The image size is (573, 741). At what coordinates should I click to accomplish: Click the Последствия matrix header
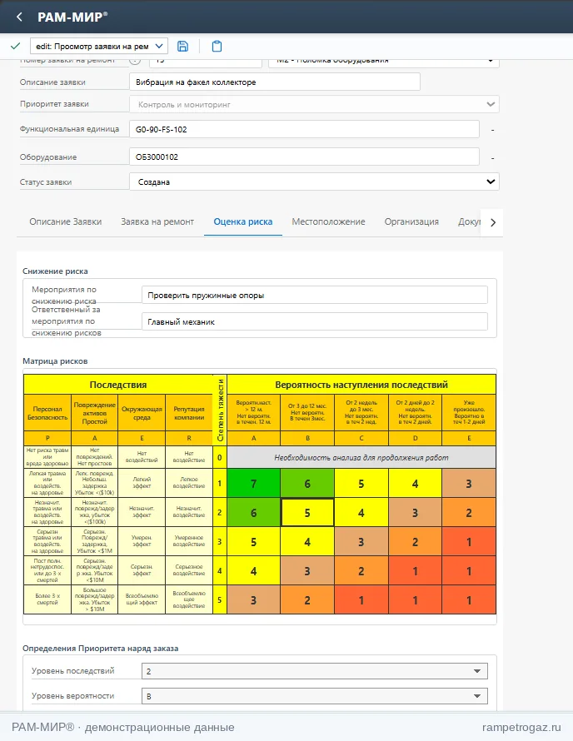(118, 385)
